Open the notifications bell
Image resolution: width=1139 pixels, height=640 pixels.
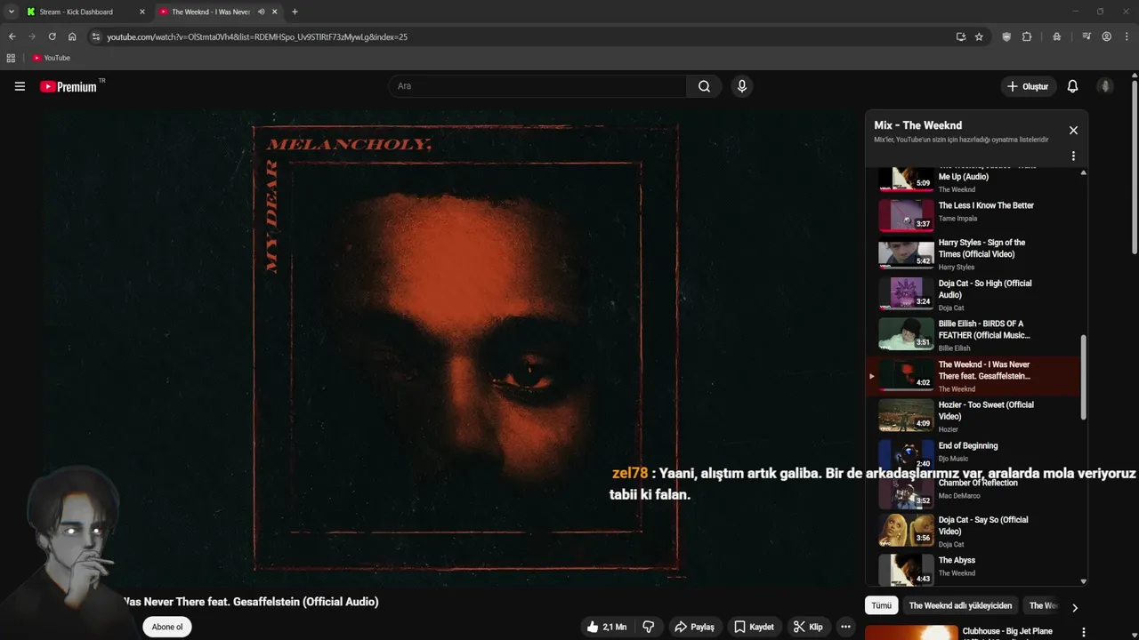(x=1072, y=86)
